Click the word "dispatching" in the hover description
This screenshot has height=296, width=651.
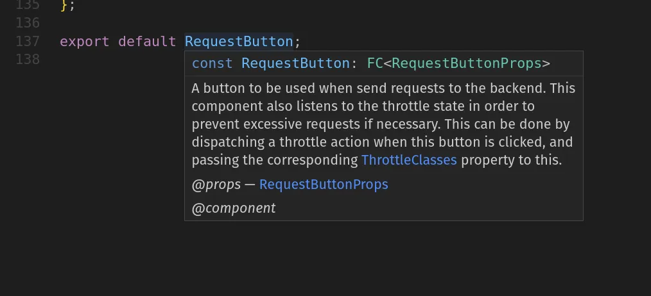[221, 142]
